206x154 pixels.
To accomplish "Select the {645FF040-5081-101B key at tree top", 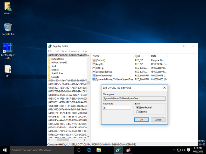I will tap(67, 55).
